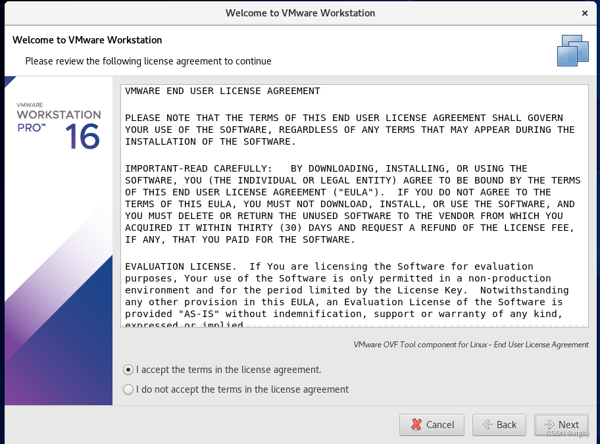Image resolution: width=600 pixels, height=444 pixels.
Task: Click the red X icon on Cancel
Action: click(x=416, y=424)
